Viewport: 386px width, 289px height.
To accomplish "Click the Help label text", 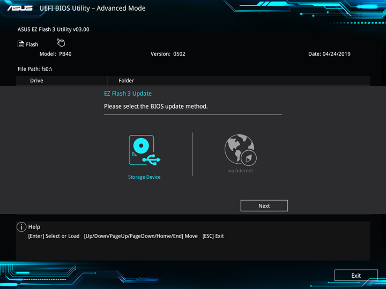I will [x=34, y=227].
